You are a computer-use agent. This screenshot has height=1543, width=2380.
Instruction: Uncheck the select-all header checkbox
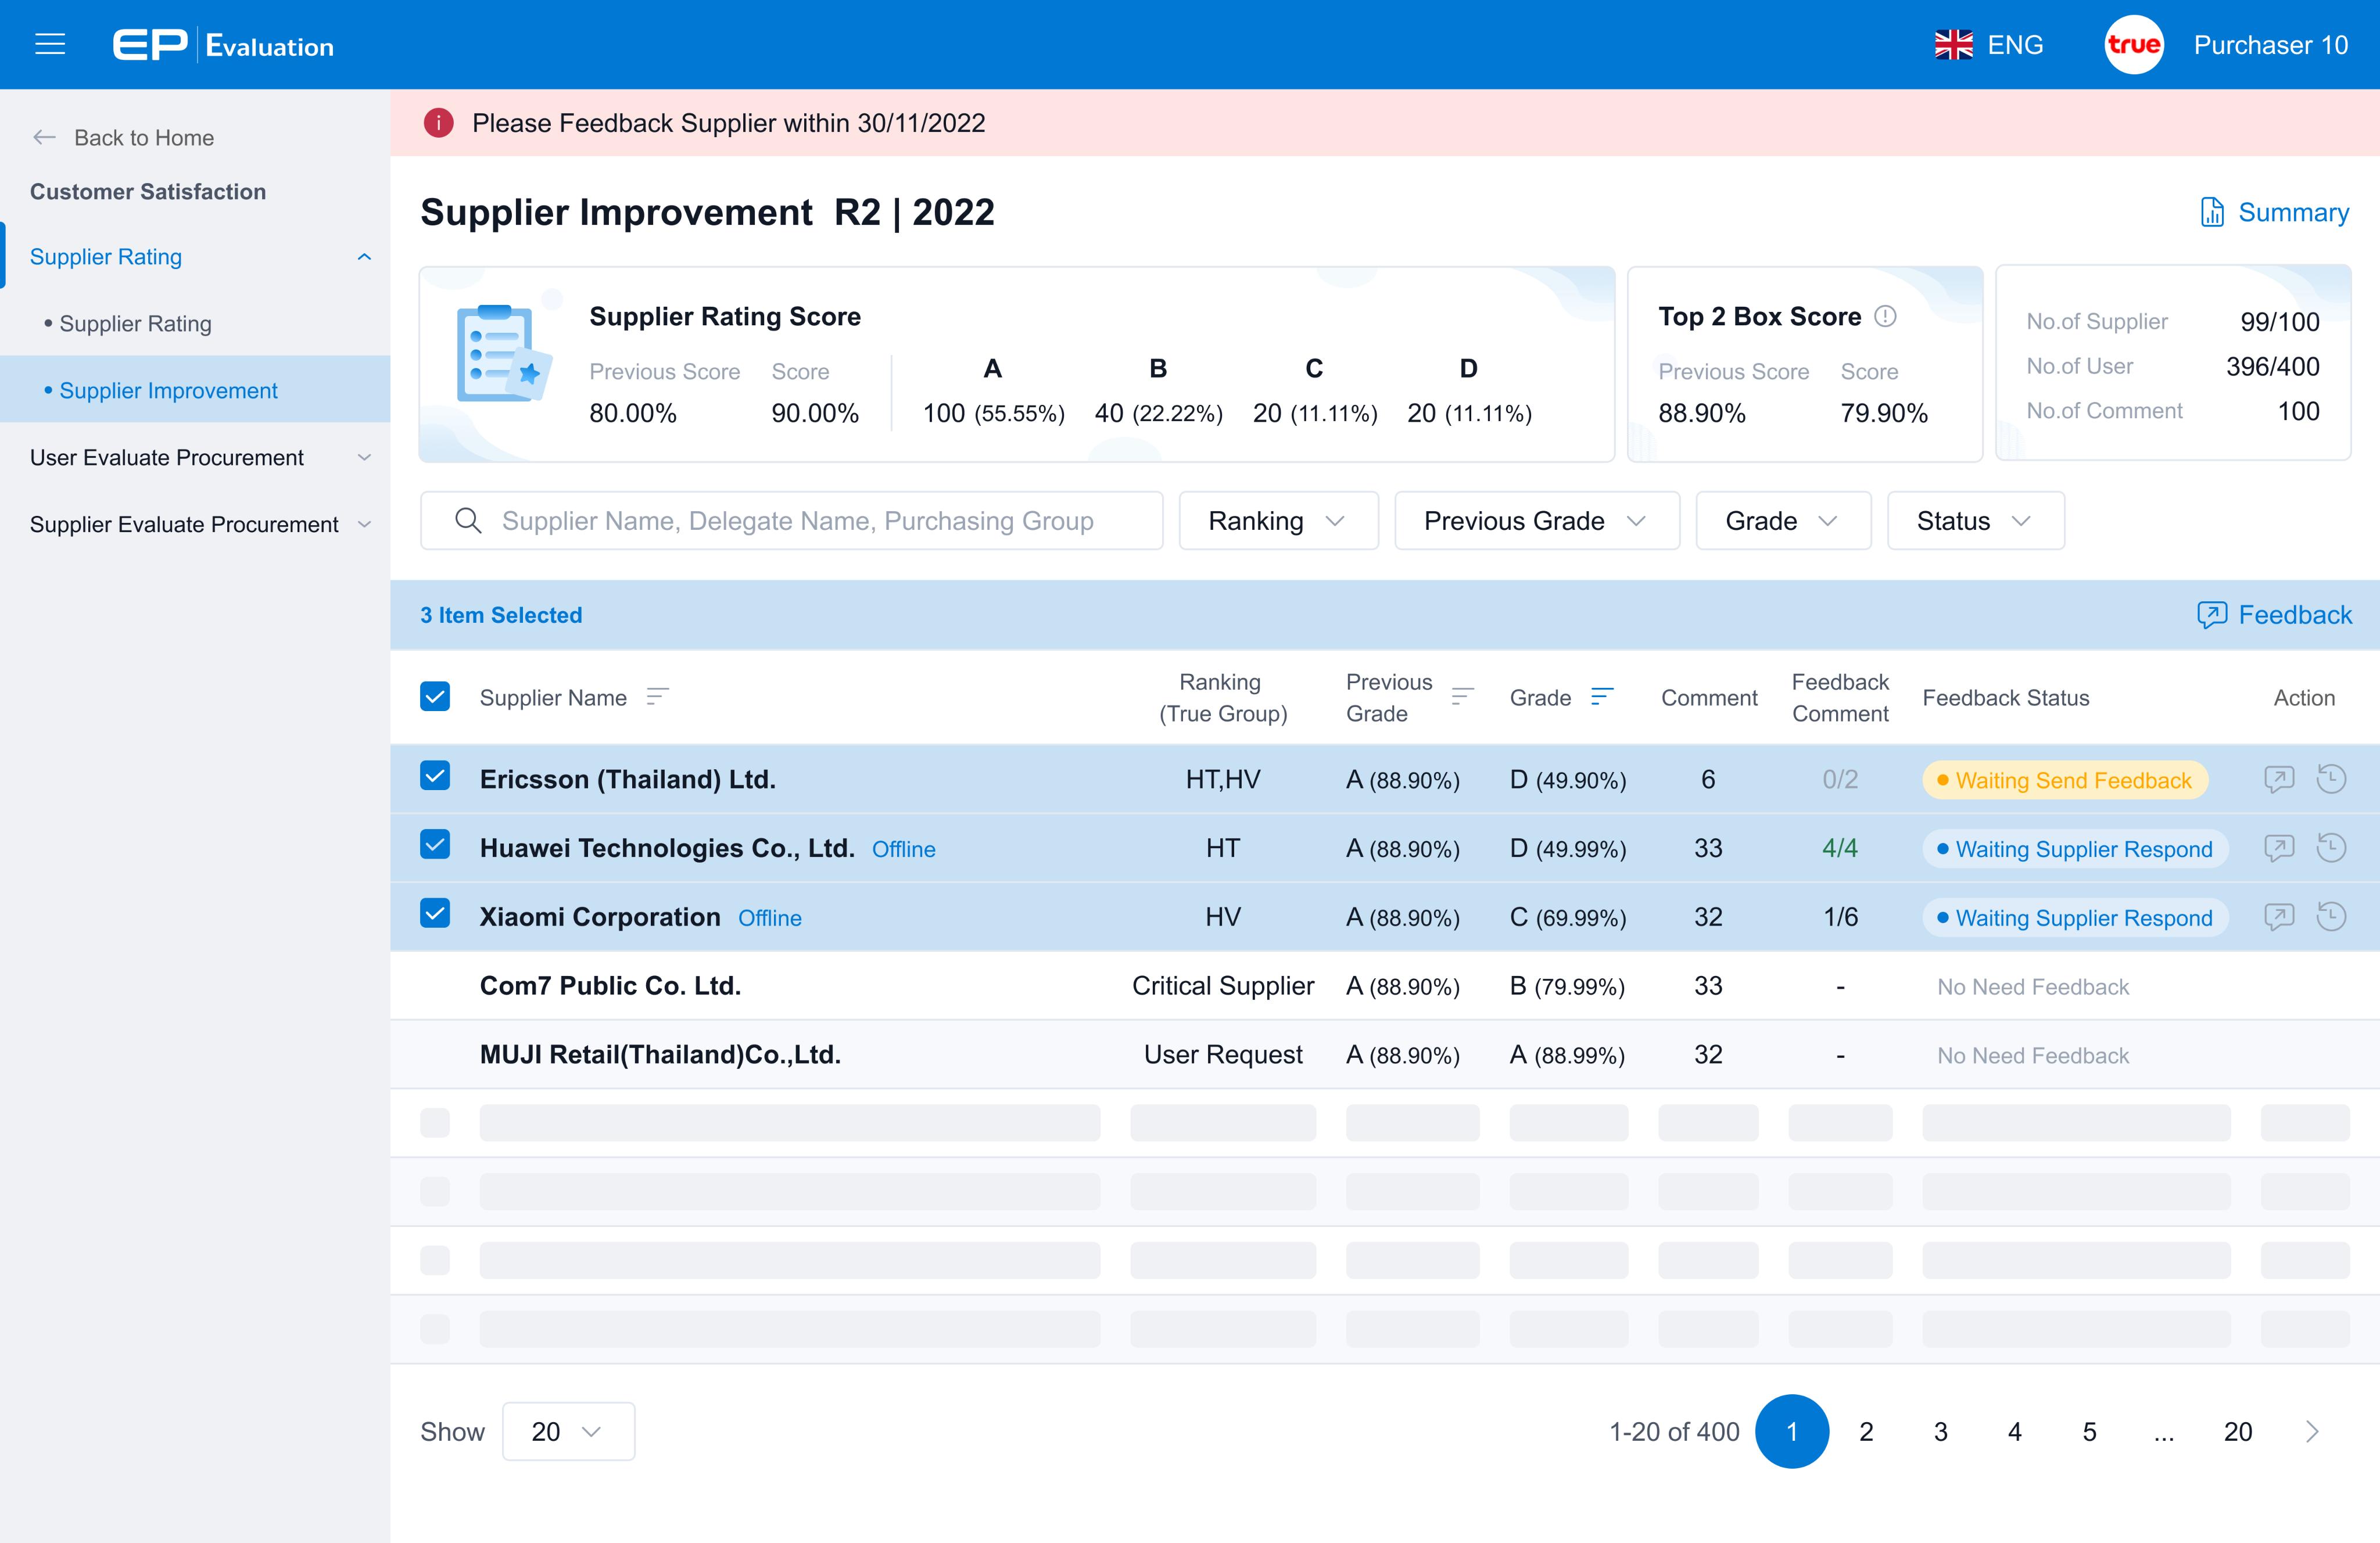coord(435,696)
